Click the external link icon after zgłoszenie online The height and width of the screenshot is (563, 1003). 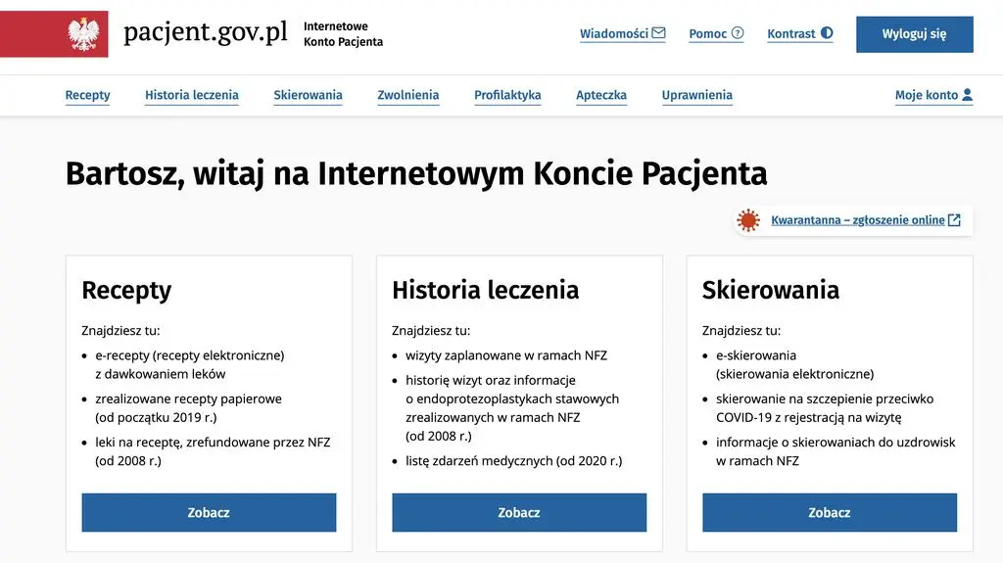click(x=954, y=220)
